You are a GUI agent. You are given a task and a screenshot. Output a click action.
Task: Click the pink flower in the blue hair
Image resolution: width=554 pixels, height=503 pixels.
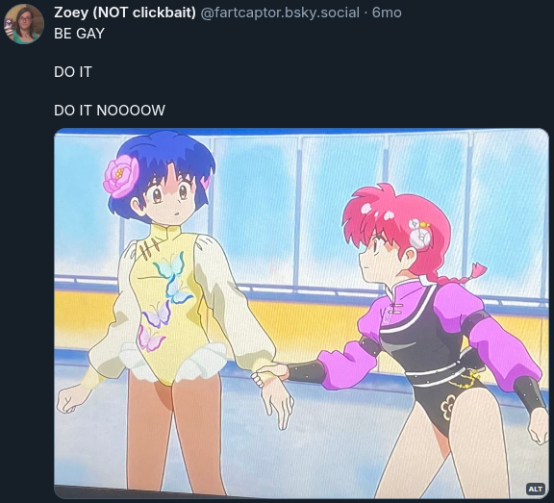[x=121, y=176]
